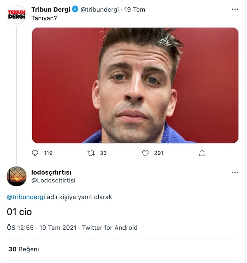Open three-dots menu on lodosçıtırtısı reply
This screenshot has width=247, height=263.
point(235,172)
